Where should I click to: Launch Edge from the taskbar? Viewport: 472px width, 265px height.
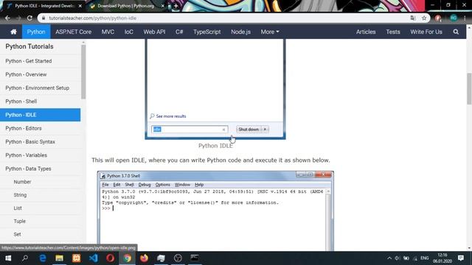43,258
